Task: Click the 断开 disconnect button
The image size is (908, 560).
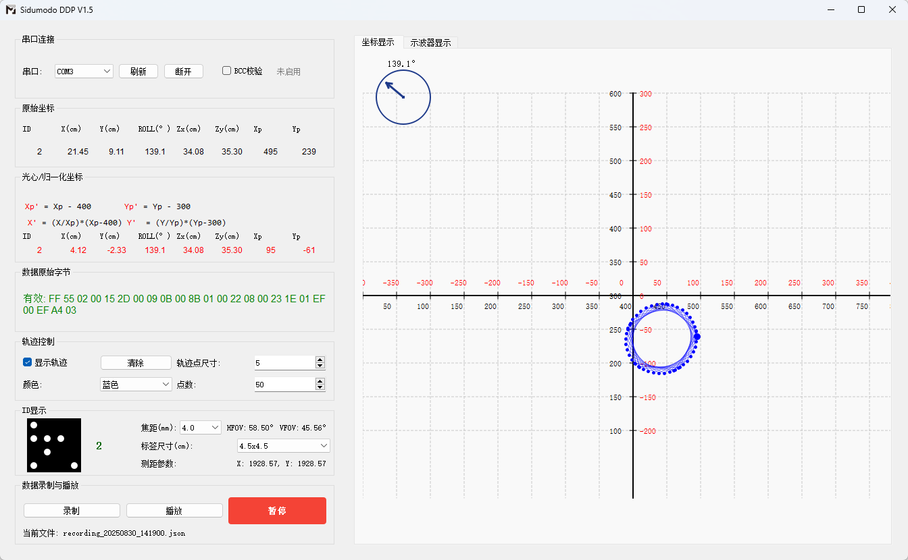Action: tap(183, 72)
